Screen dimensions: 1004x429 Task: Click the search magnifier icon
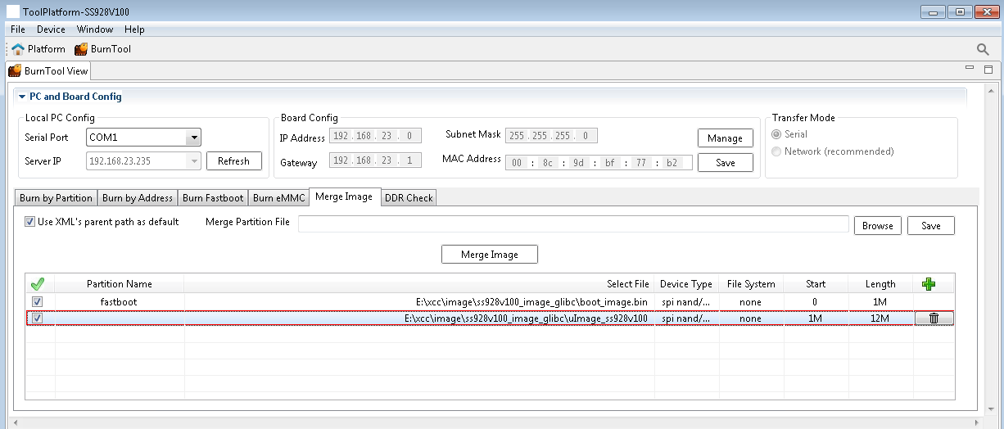(x=984, y=50)
